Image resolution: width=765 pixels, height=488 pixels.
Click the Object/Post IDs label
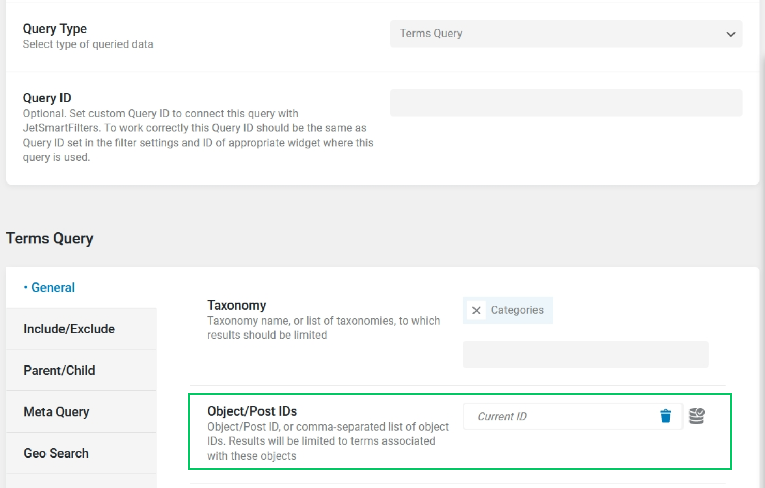[x=252, y=411]
